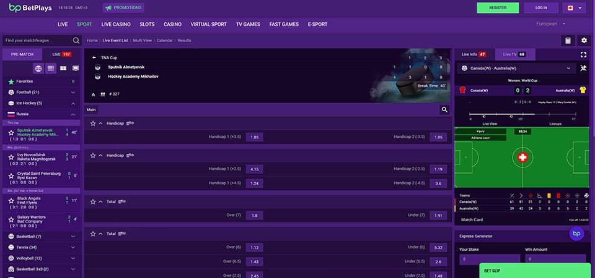Image resolution: width=595 pixels, height=278 pixels.
Task: Open E-SPORT menu item
Action: coord(317,24)
